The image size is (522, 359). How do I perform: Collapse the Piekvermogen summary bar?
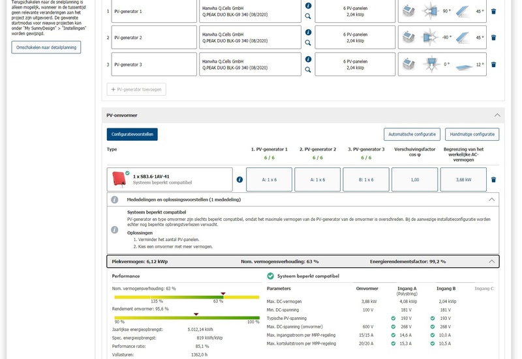coord(492,261)
